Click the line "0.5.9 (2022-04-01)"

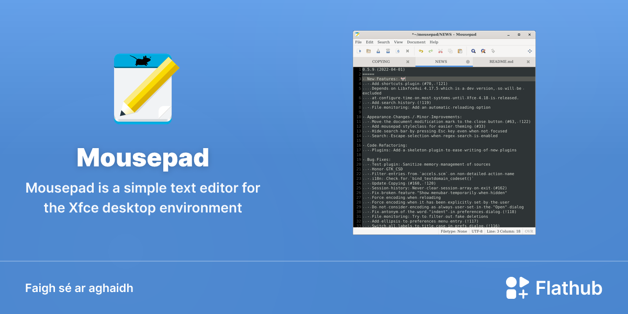[384, 69]
